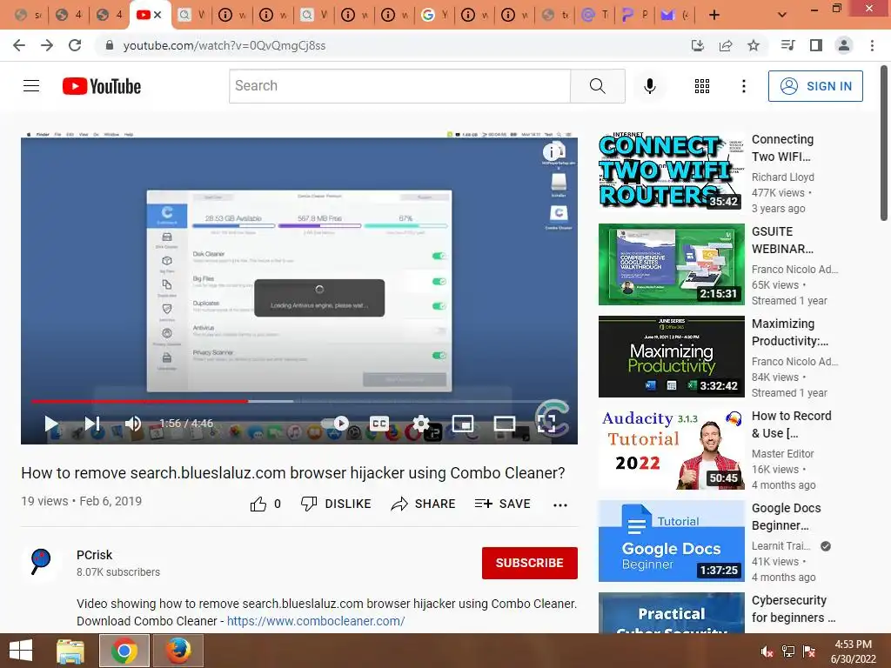Open the Windows Start menu
Screen dimensions: 891x668
tap(21, 651)
